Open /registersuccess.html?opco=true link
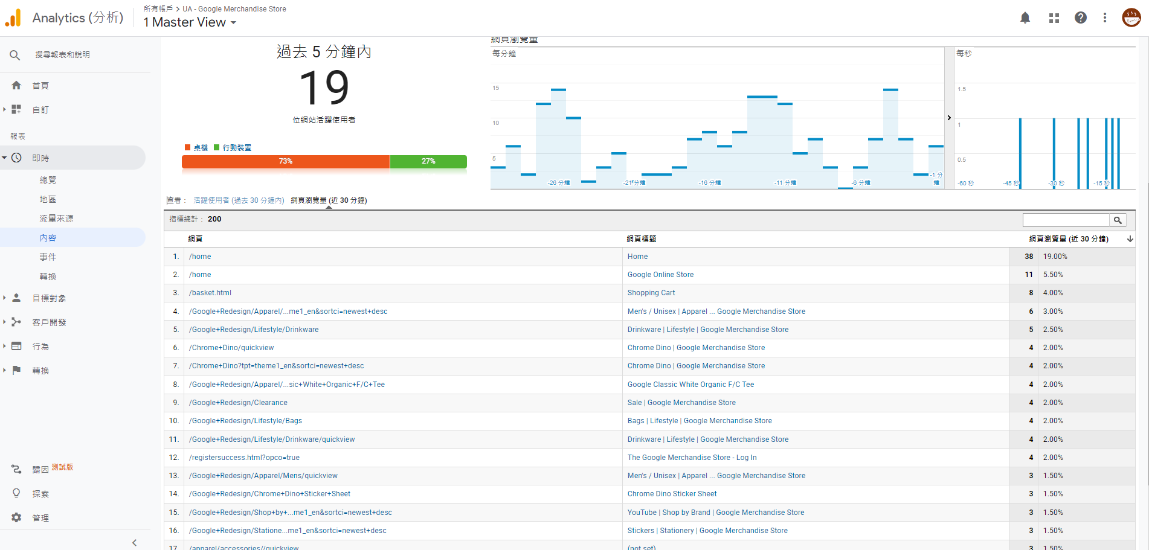 click(x=244, y=458)
